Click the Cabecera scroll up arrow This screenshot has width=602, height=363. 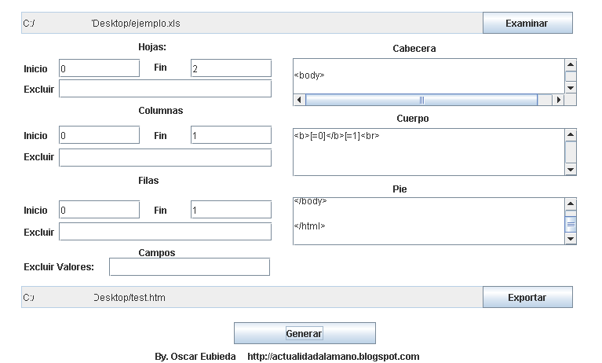(571, 65)
